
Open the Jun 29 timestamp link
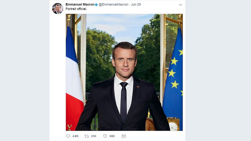point(136,5)
